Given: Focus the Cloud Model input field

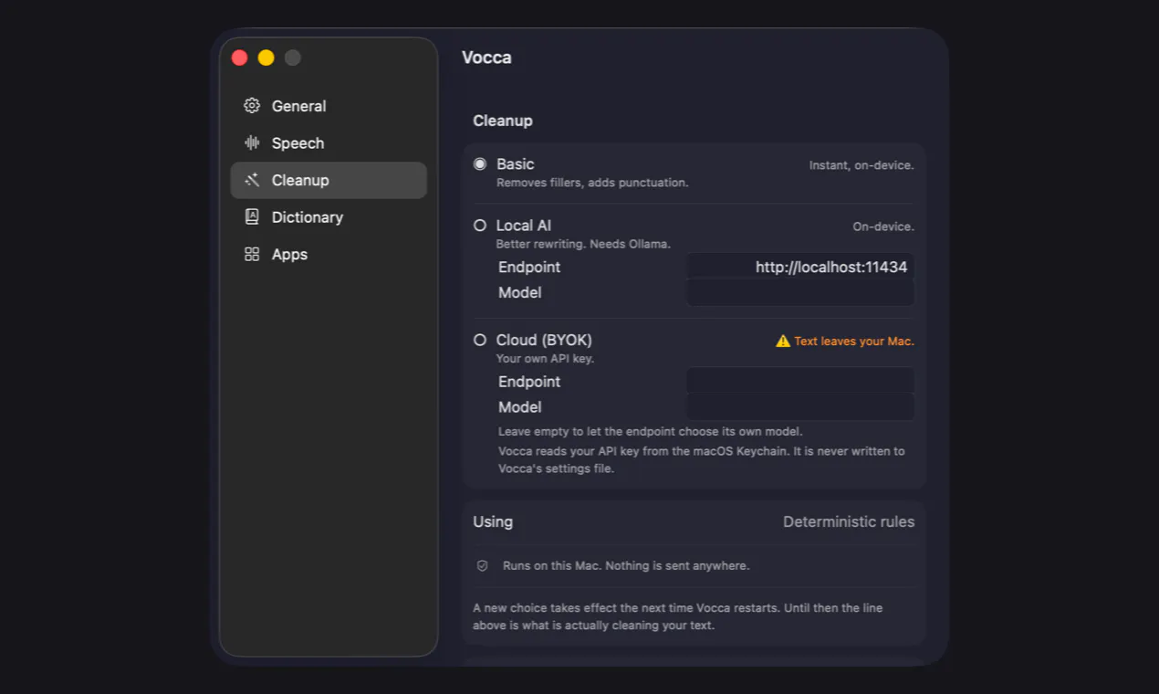Looking at the screenshot, I should pos(800,406).
